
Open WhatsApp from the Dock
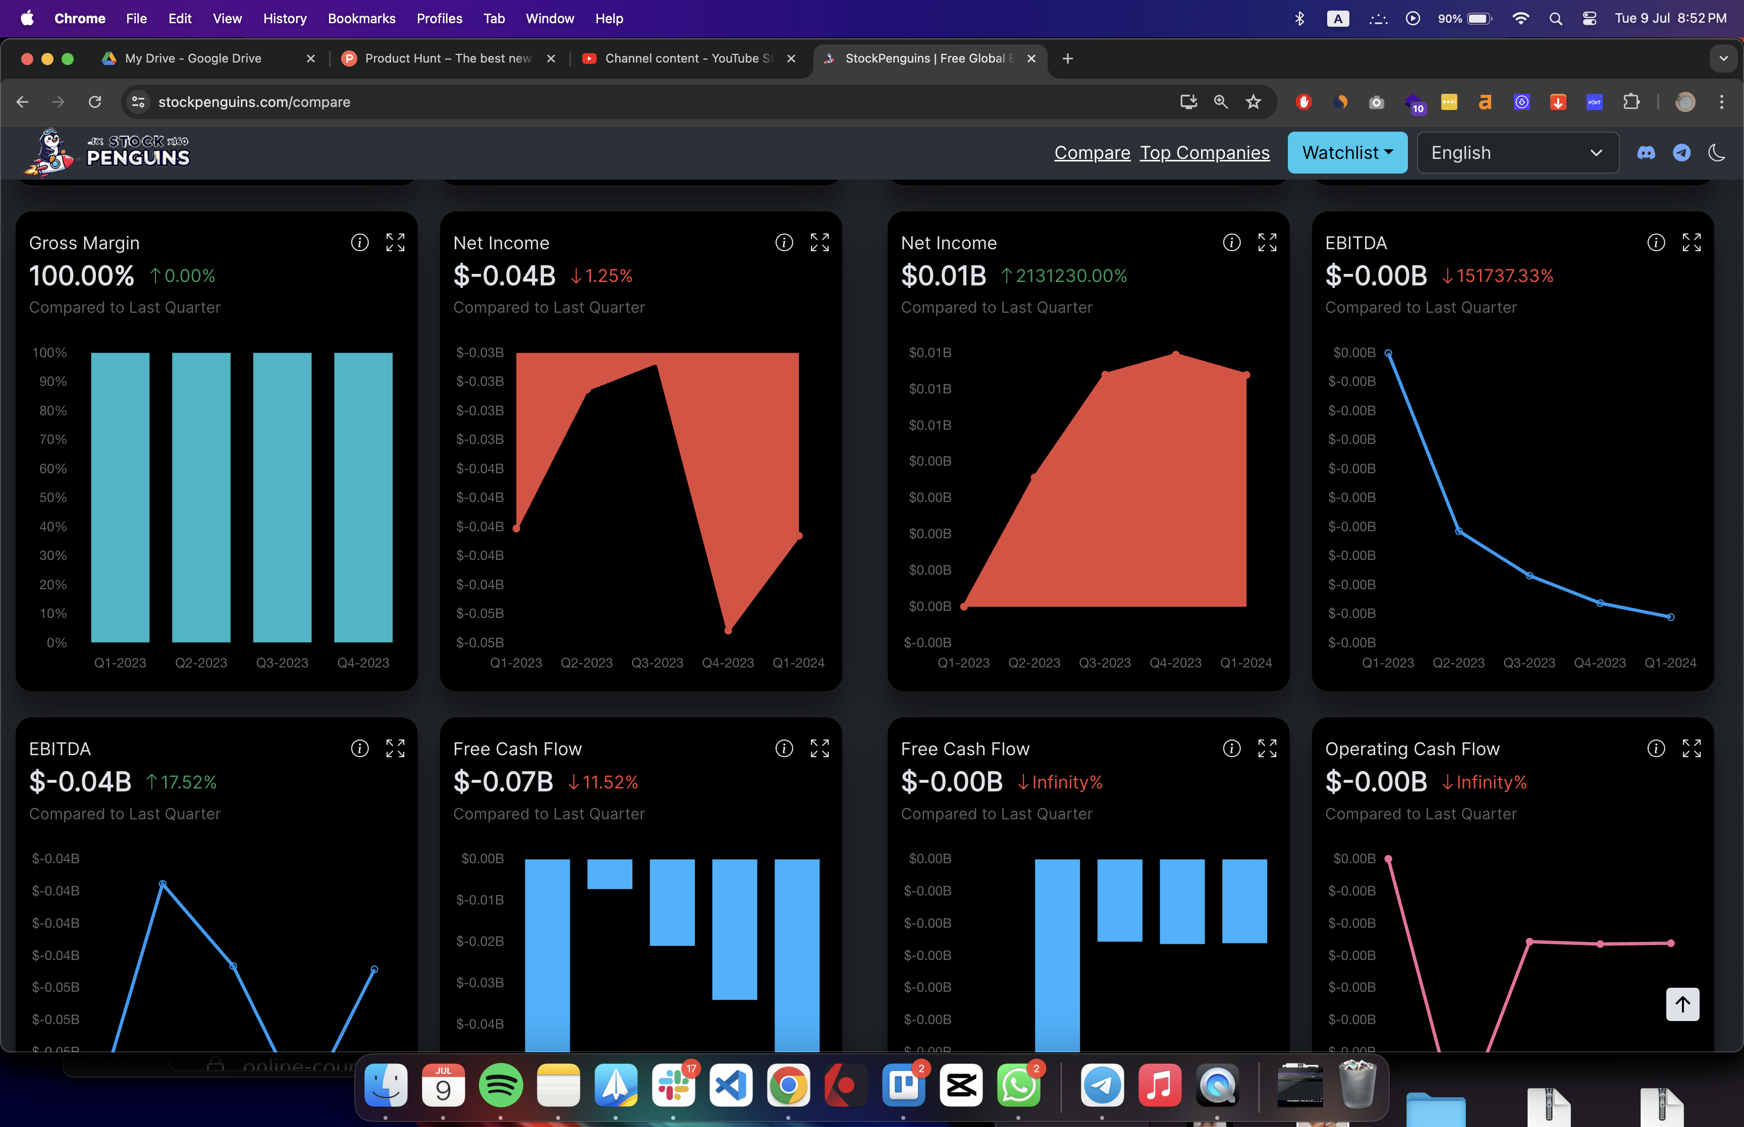(x=1018, y=1085)
